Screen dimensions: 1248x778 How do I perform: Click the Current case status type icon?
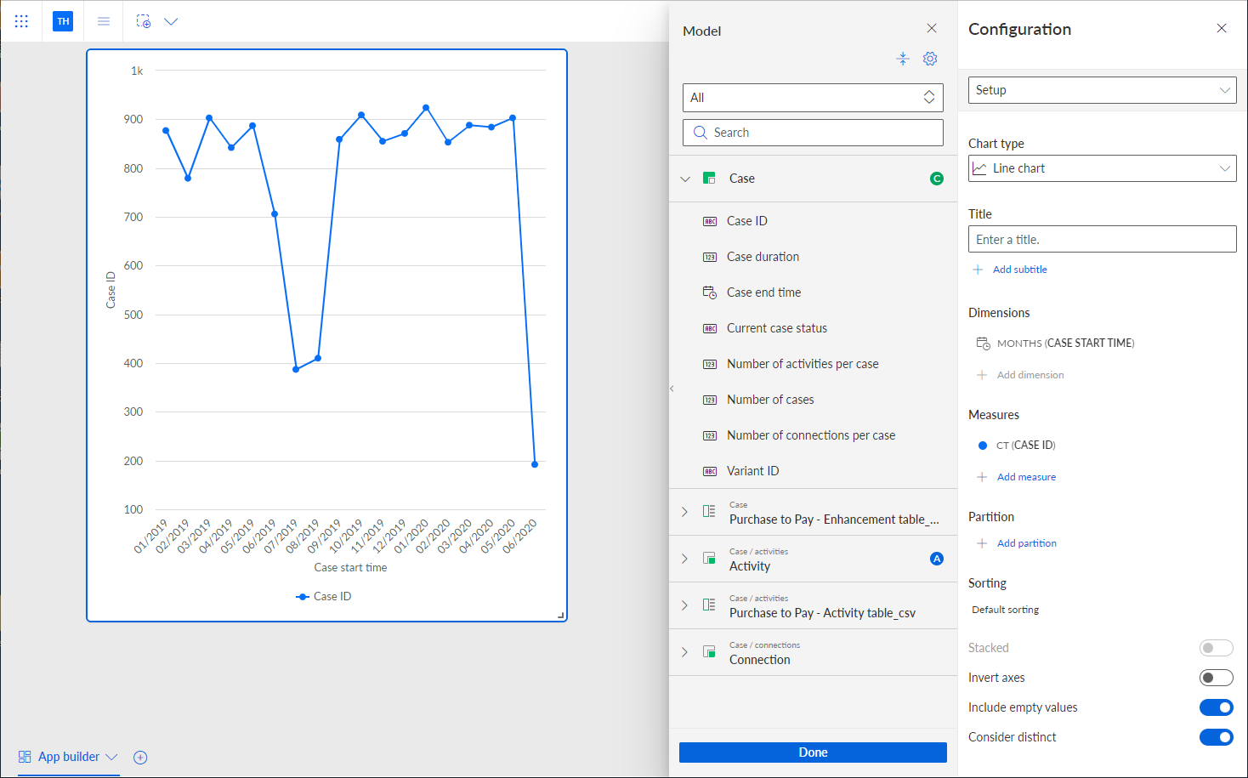(x=709, y=328)
